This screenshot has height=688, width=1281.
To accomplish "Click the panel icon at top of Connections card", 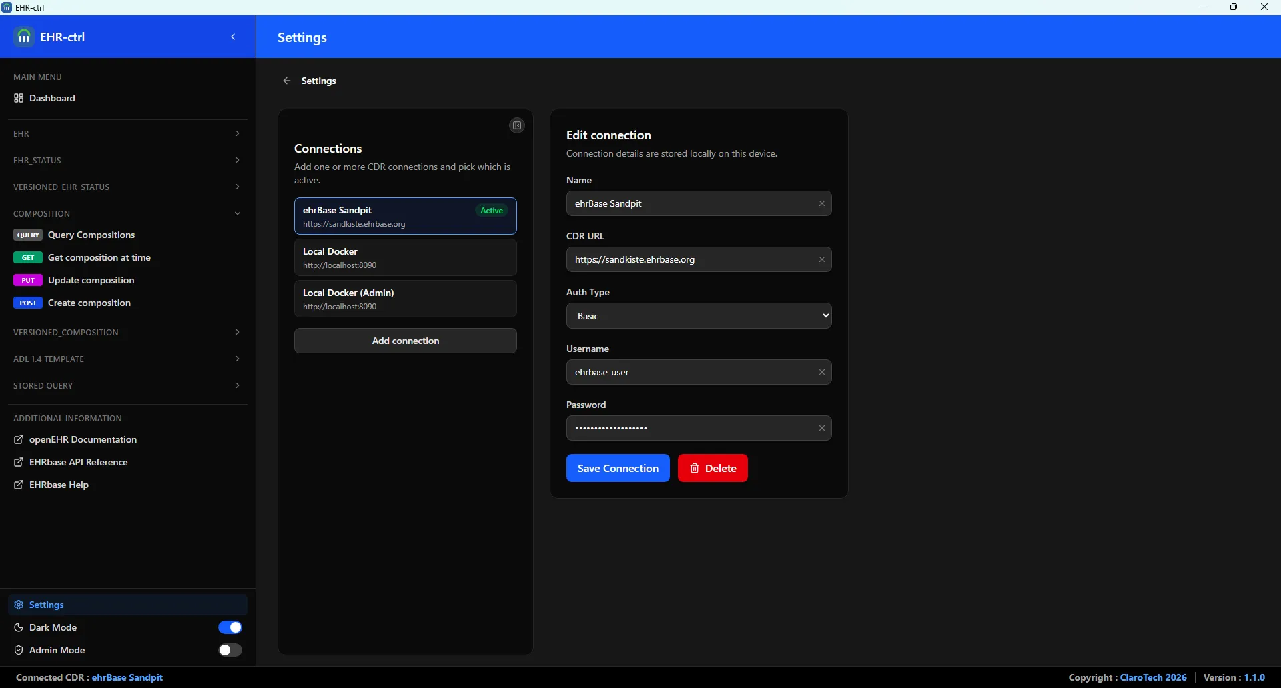I will click(517, 125).
